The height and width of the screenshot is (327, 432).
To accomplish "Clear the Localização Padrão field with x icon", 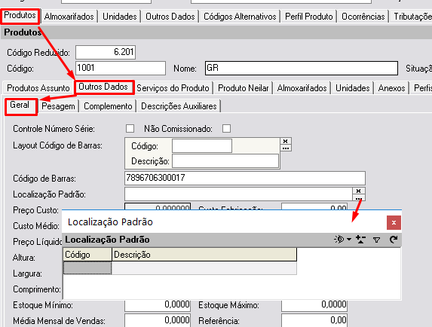I will click(x=358, y=191).
